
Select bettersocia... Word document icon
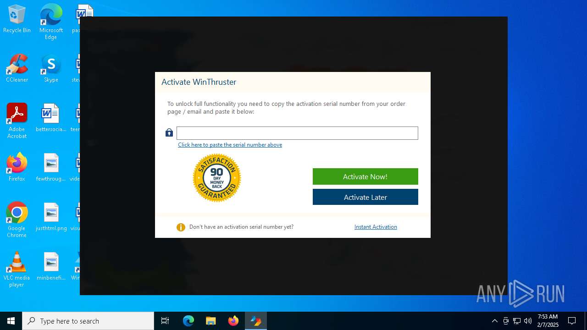[x=51, y=118]
